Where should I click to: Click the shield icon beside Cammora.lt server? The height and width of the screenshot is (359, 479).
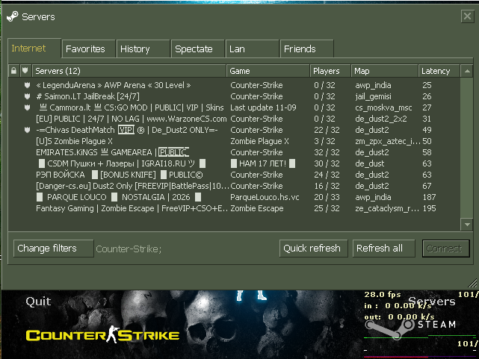tap(26, 107)
